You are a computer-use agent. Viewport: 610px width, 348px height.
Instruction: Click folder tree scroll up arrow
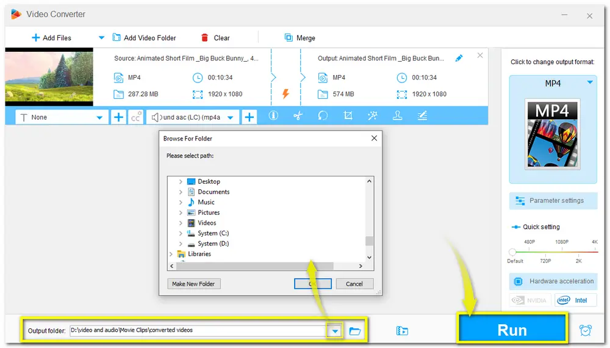369,181
